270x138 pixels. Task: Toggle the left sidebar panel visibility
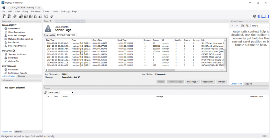pos(260,16)
